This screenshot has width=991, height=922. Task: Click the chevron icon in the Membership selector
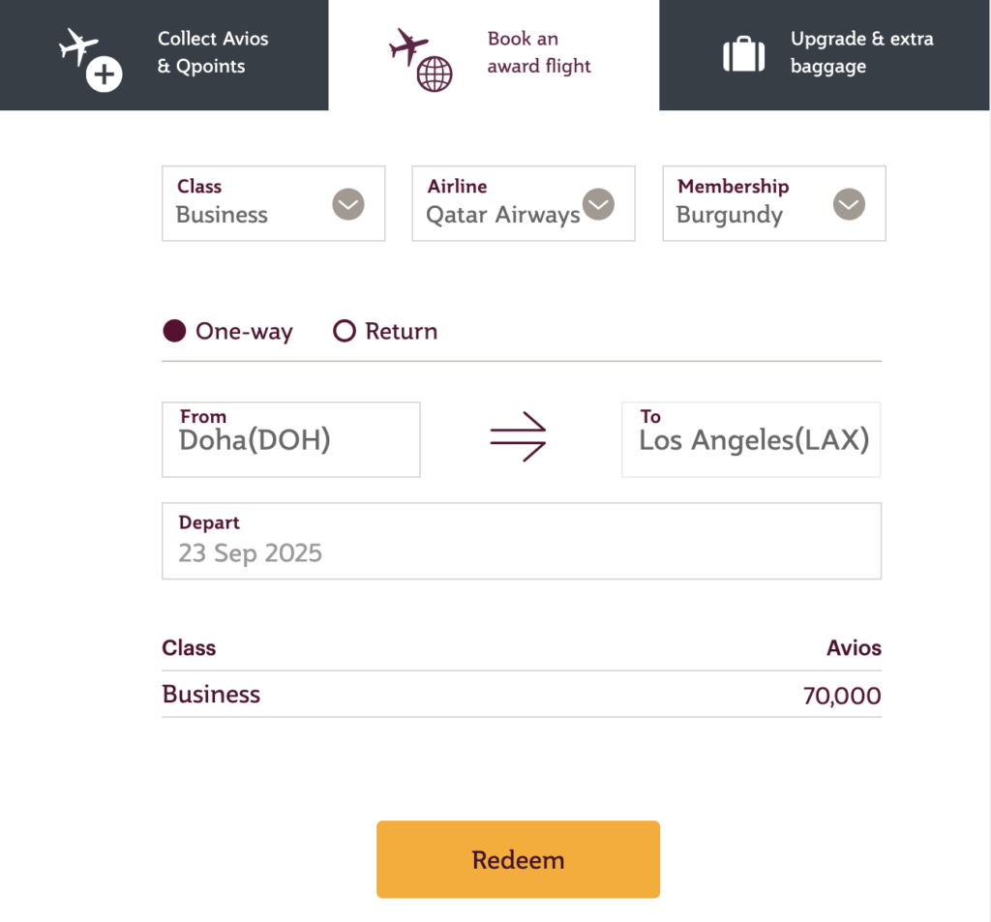[849, 204]
